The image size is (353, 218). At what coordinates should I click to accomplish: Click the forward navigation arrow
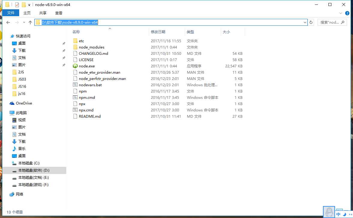17,22
